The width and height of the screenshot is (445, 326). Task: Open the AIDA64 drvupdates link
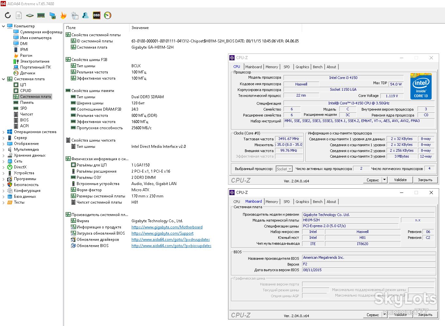171,240
